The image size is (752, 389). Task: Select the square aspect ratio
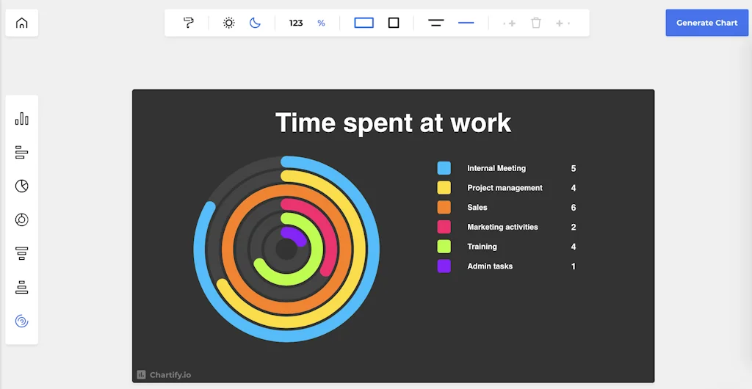point(394,23)
